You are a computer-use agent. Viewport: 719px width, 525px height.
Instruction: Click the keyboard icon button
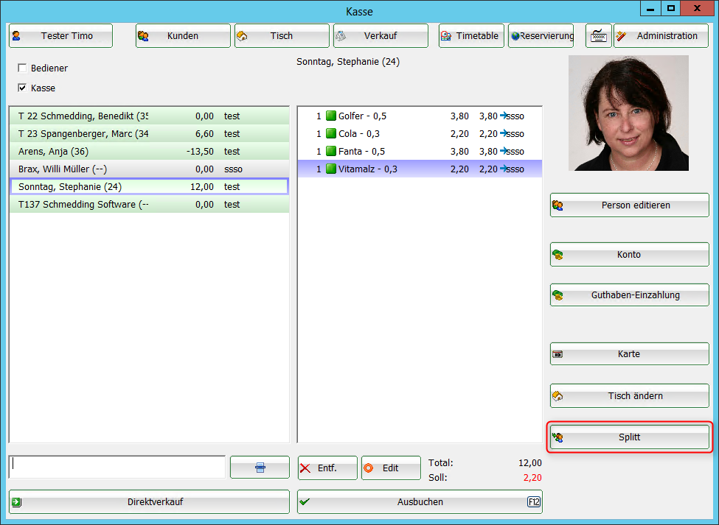pyautogui.click(x=598, y=35)
